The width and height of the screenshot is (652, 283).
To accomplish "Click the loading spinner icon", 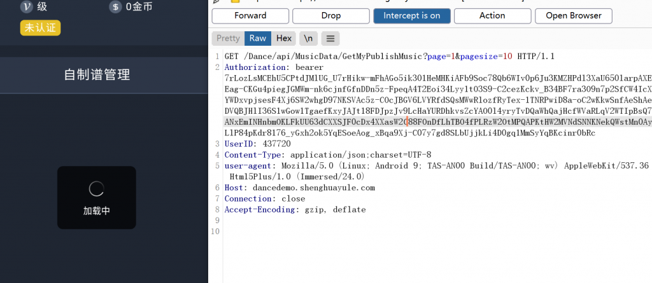I will pyautogui.click(x=96, y=188).
